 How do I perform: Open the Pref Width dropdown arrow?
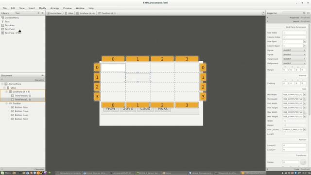coord(305,104)
